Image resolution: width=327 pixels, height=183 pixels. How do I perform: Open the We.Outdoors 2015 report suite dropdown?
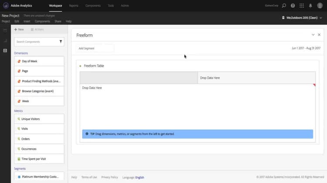(302, 18)
